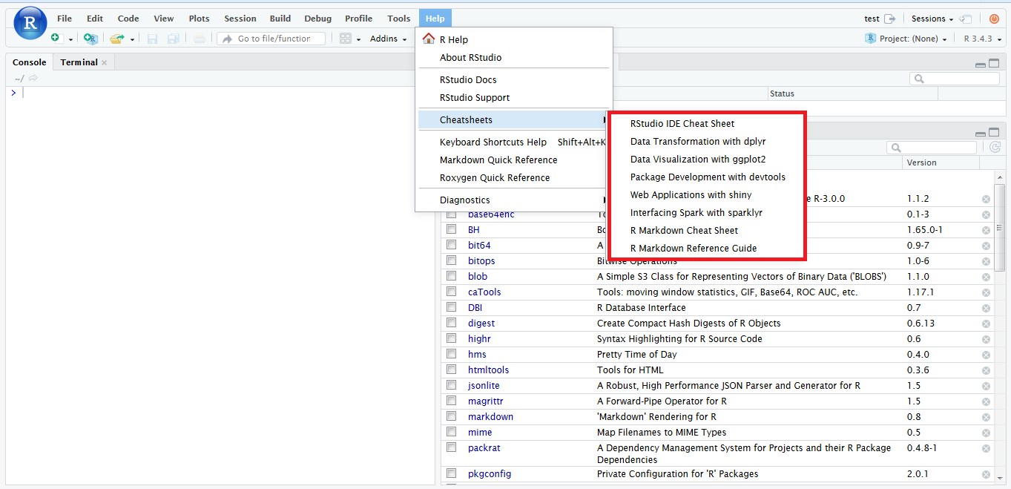Choose Markdown Quick Reference in Help menu
The image size is (1011, 489).
click(498, 160)
